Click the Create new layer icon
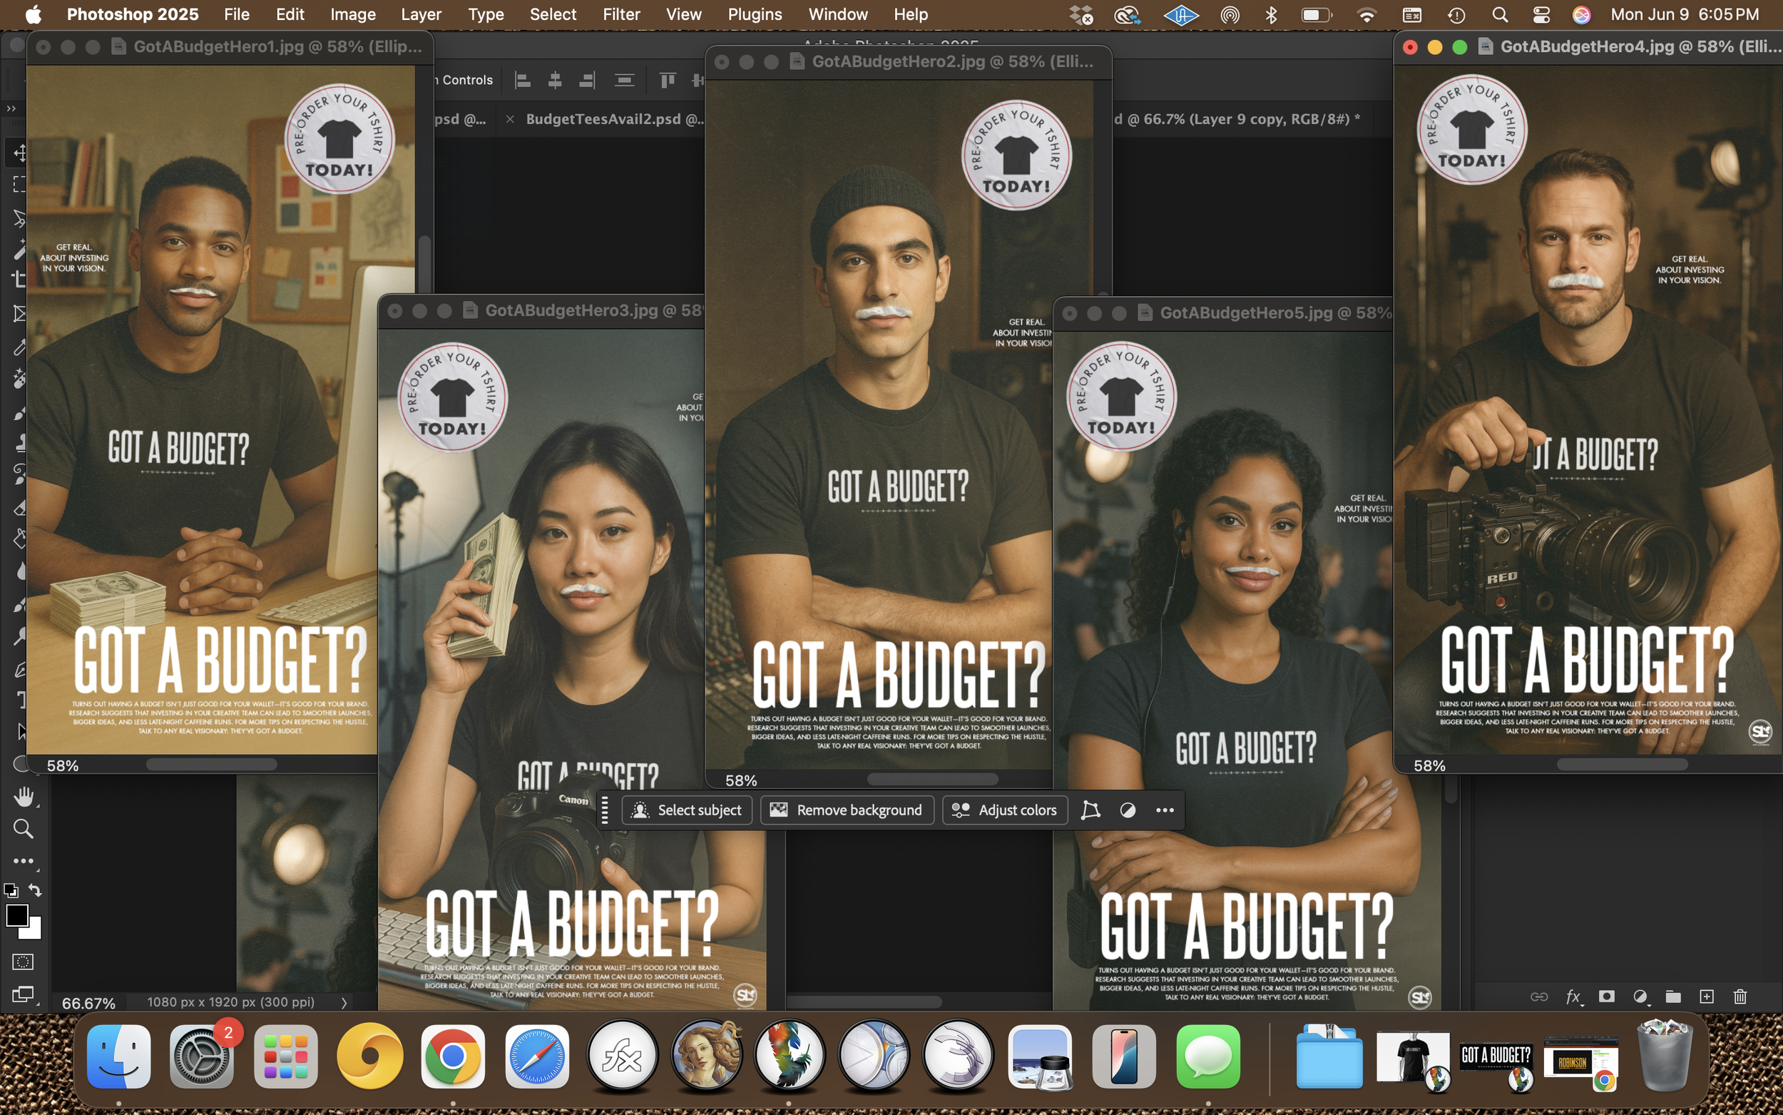The height and width of the screenshot is (1115, 1783). click(1707, 997)
